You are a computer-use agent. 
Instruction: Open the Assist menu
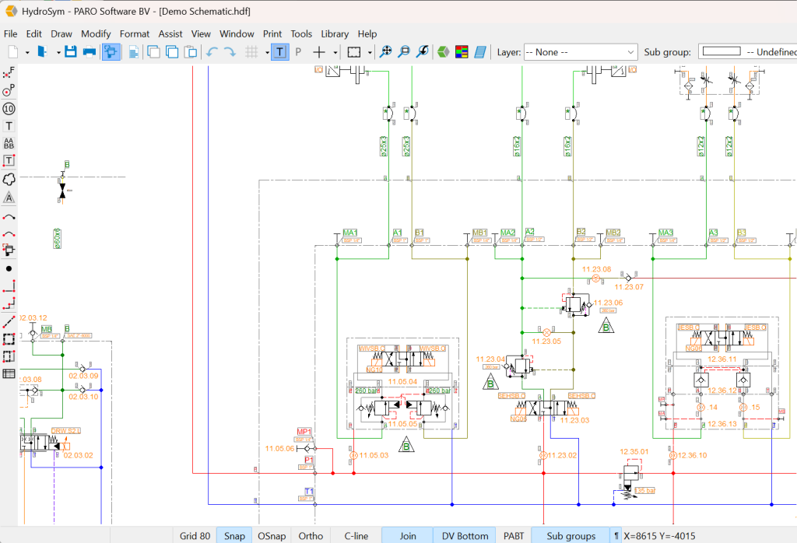point(170,33)
